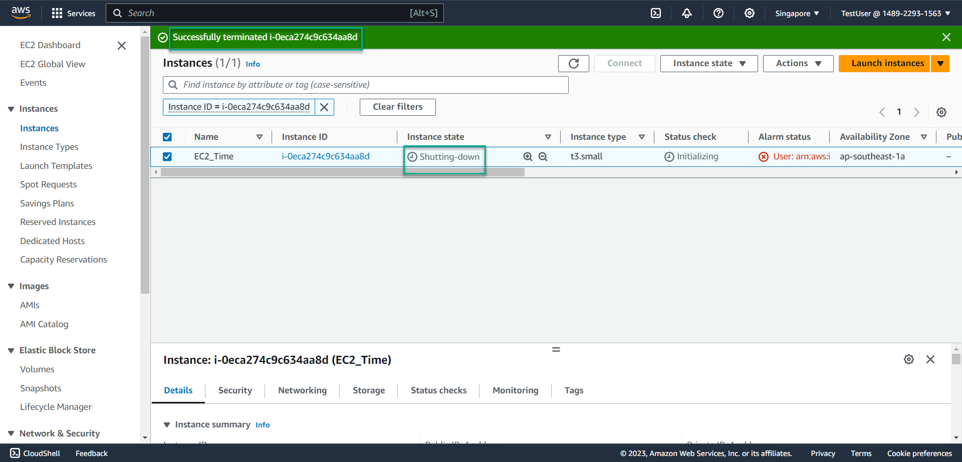Viewport: 962px width, 462px height.
Task: Sort by Instance state column arrow
Action: pos(548,137)
